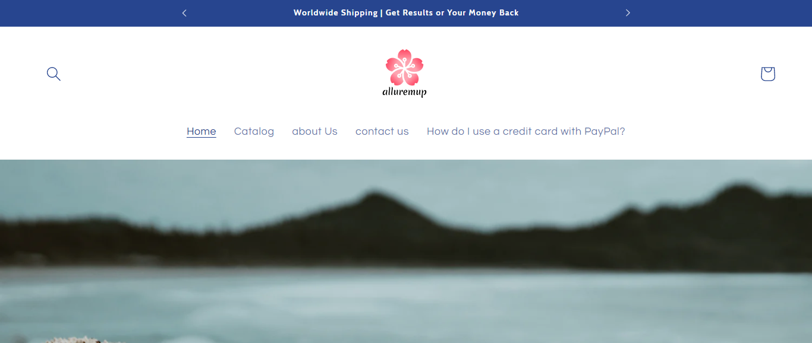The width and height of the screenshot is (812, 343).
Task: Open the contact us link
Action: (x=382, y=131)
